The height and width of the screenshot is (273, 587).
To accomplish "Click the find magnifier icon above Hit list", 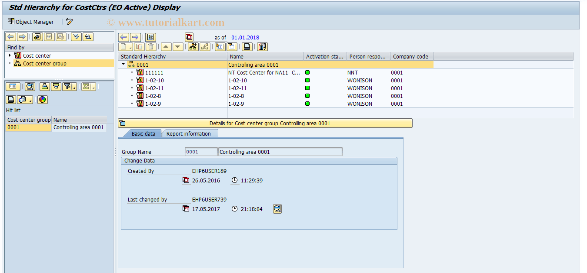I will coord(30,86).
